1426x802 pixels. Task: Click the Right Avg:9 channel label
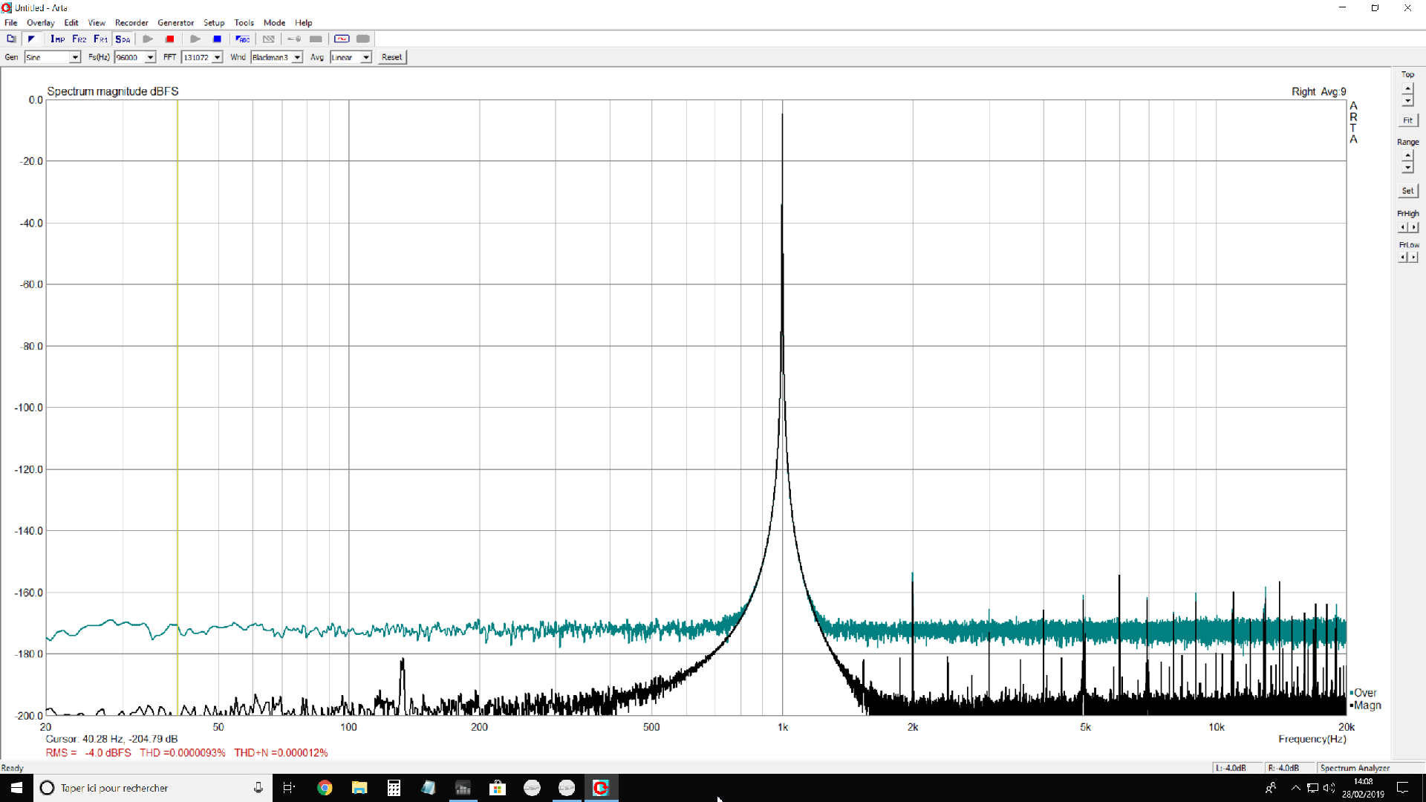click(1318, 91)
